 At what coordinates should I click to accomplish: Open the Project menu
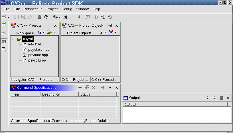pyautogui.click(x=52, y=9)
